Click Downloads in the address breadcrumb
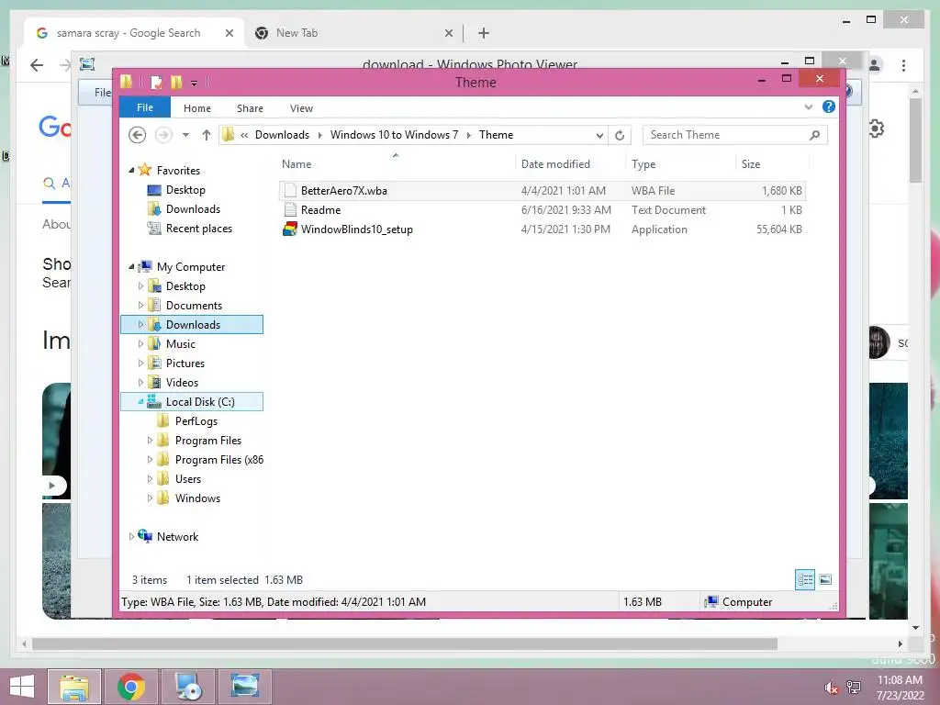Image resolution: width=940 pixels, height=705 pixels. [283, 135]
